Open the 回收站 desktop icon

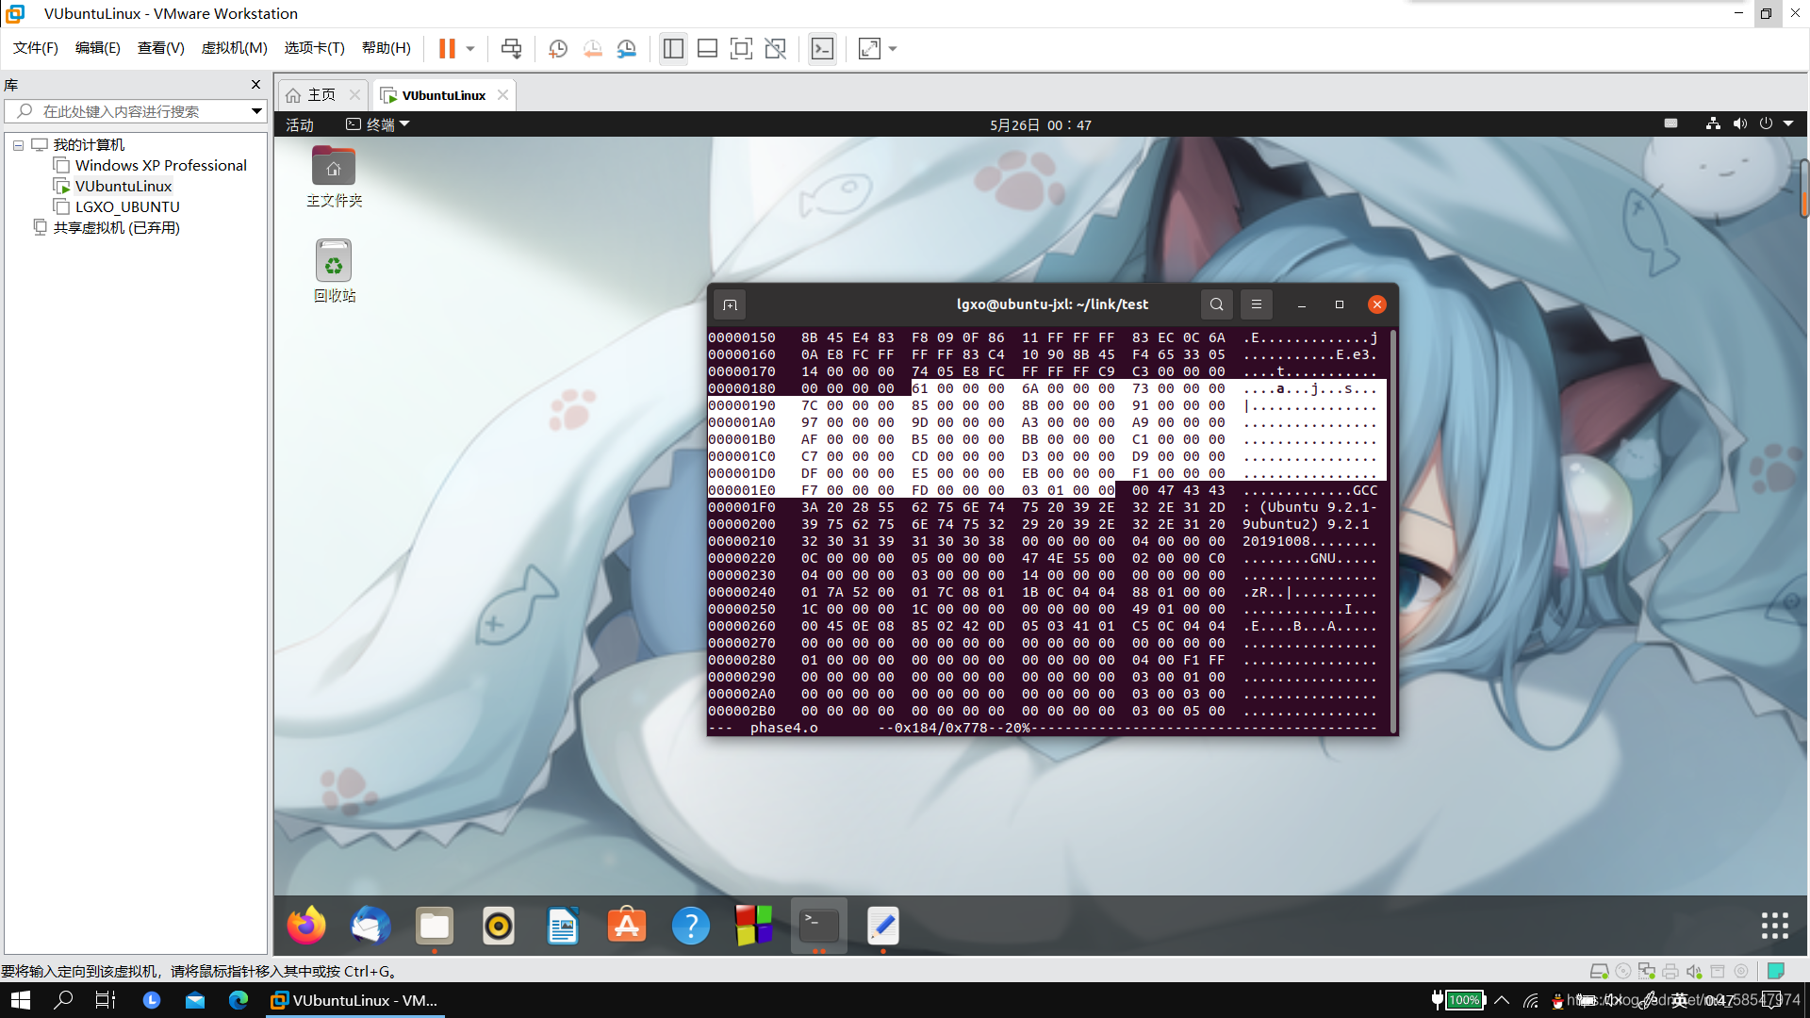[334, 271]
